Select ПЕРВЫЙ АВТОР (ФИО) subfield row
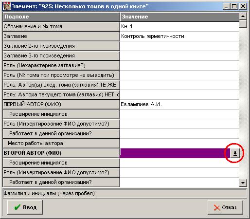This screenshot has width=250, height=219. tap(61, 104)
